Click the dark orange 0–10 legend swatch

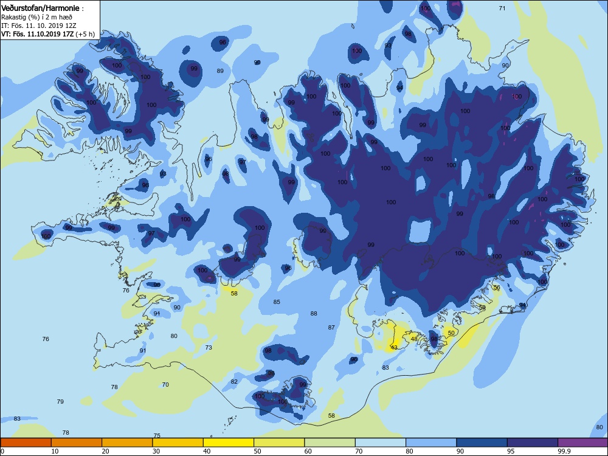pyautogui.click(x=26, y=443)
